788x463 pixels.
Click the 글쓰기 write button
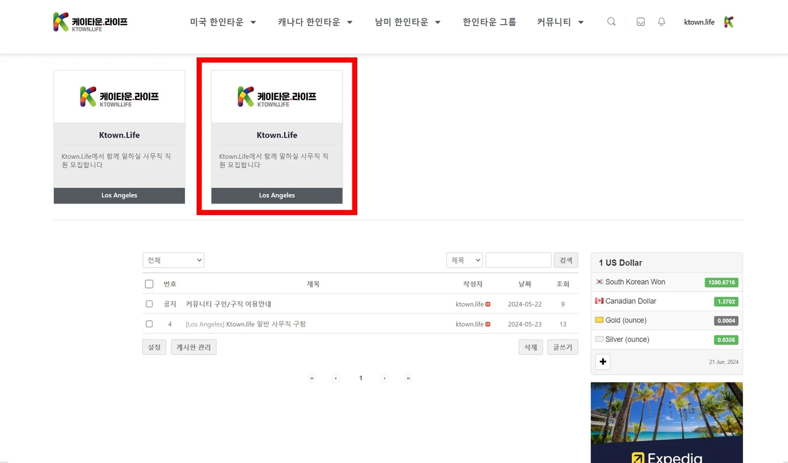(x=562, y=347)
